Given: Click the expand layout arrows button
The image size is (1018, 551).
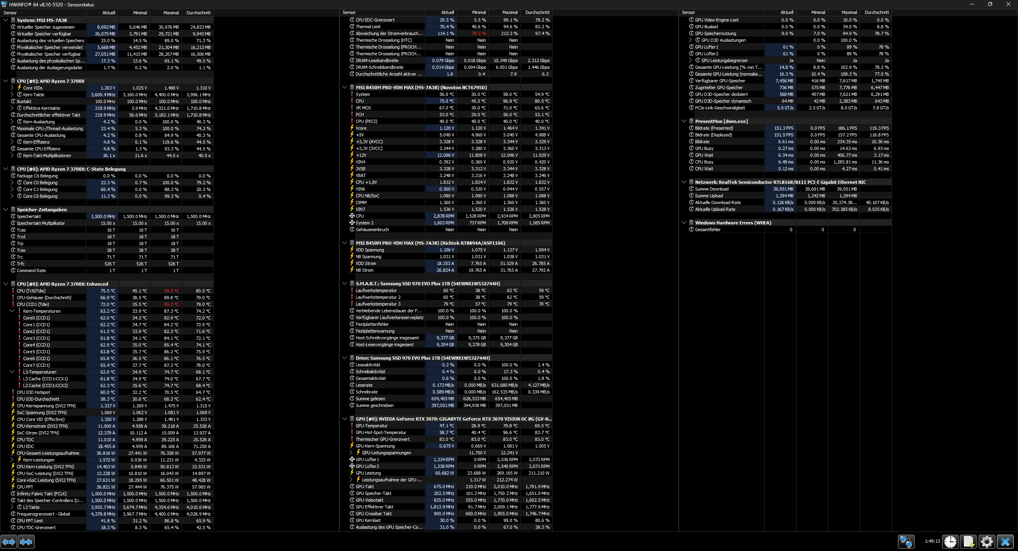Looking at the screenshot, I should tap(9, 541).
